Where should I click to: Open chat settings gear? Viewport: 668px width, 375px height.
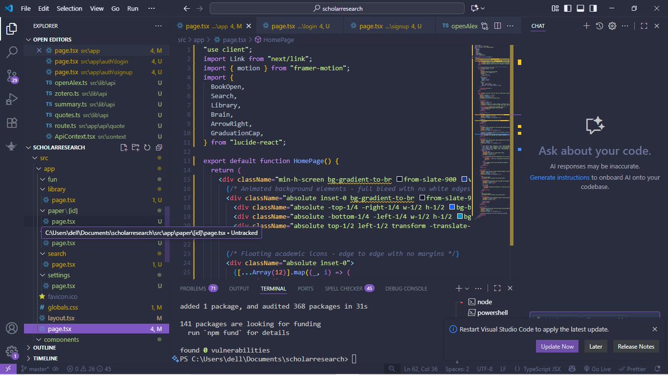612,26
